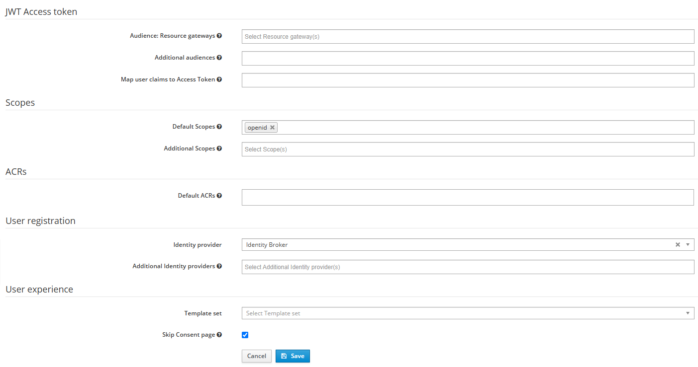698x367 pixels.
Task: Save the client configuration
Action: click(x=293, y=356)
